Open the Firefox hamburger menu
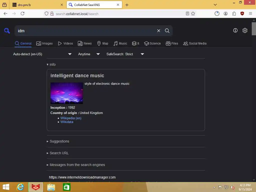 click(250, 13)
